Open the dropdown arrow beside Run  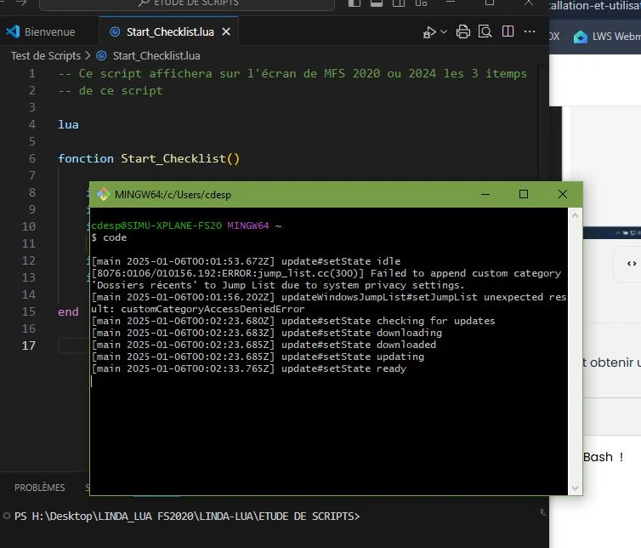tap(444, 32)
